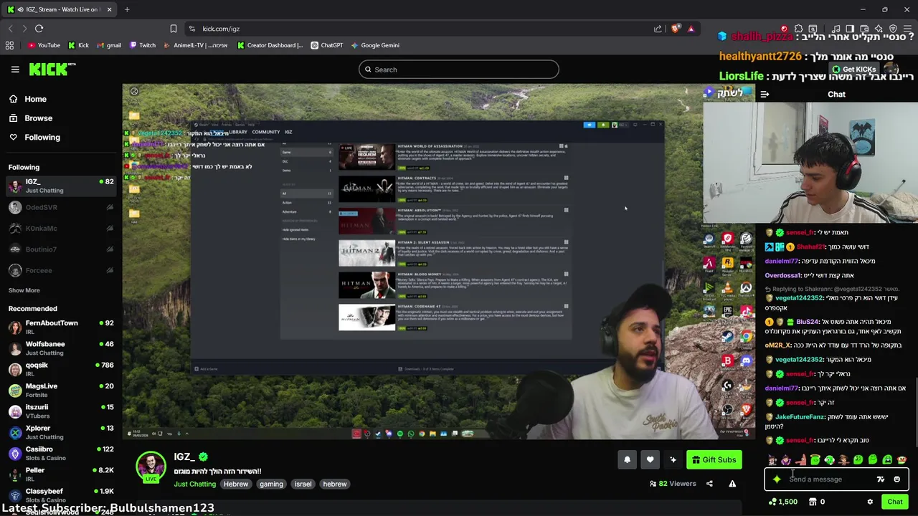Open Following in the sidebar

[x=35, y=137]
